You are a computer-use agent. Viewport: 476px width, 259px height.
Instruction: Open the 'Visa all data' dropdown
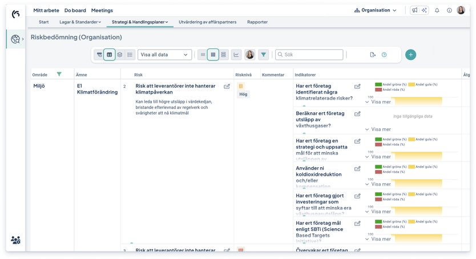[x=164, y=55]
